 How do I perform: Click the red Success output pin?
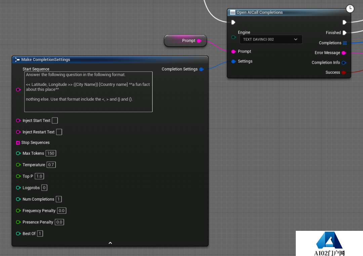(x=344, y=72)
